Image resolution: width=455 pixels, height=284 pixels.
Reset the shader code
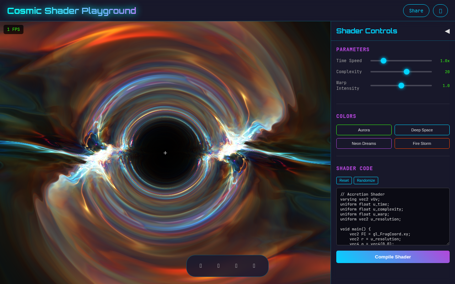click(344, 180)
